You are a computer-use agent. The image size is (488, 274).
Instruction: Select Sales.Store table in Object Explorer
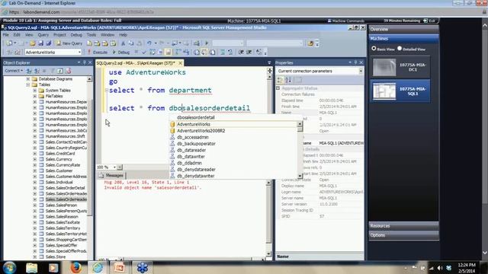pyautogui.click(x=56, y=257)
